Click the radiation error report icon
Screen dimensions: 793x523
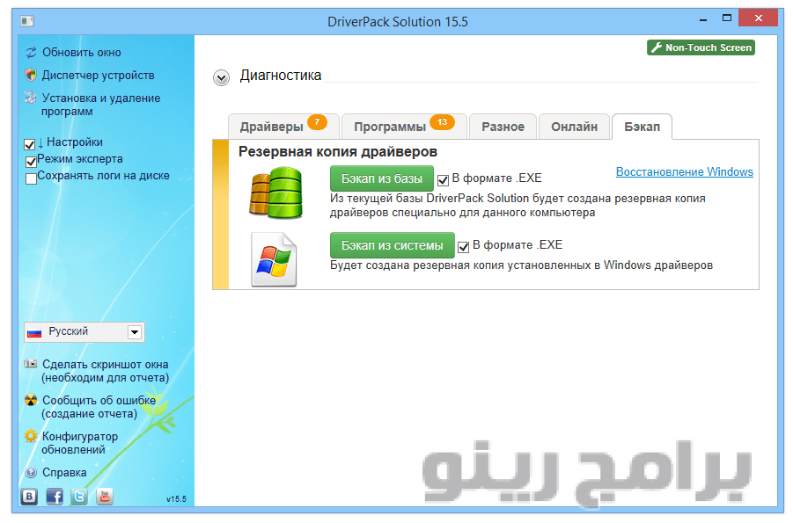pyautogui.click(x=31, y=400)
